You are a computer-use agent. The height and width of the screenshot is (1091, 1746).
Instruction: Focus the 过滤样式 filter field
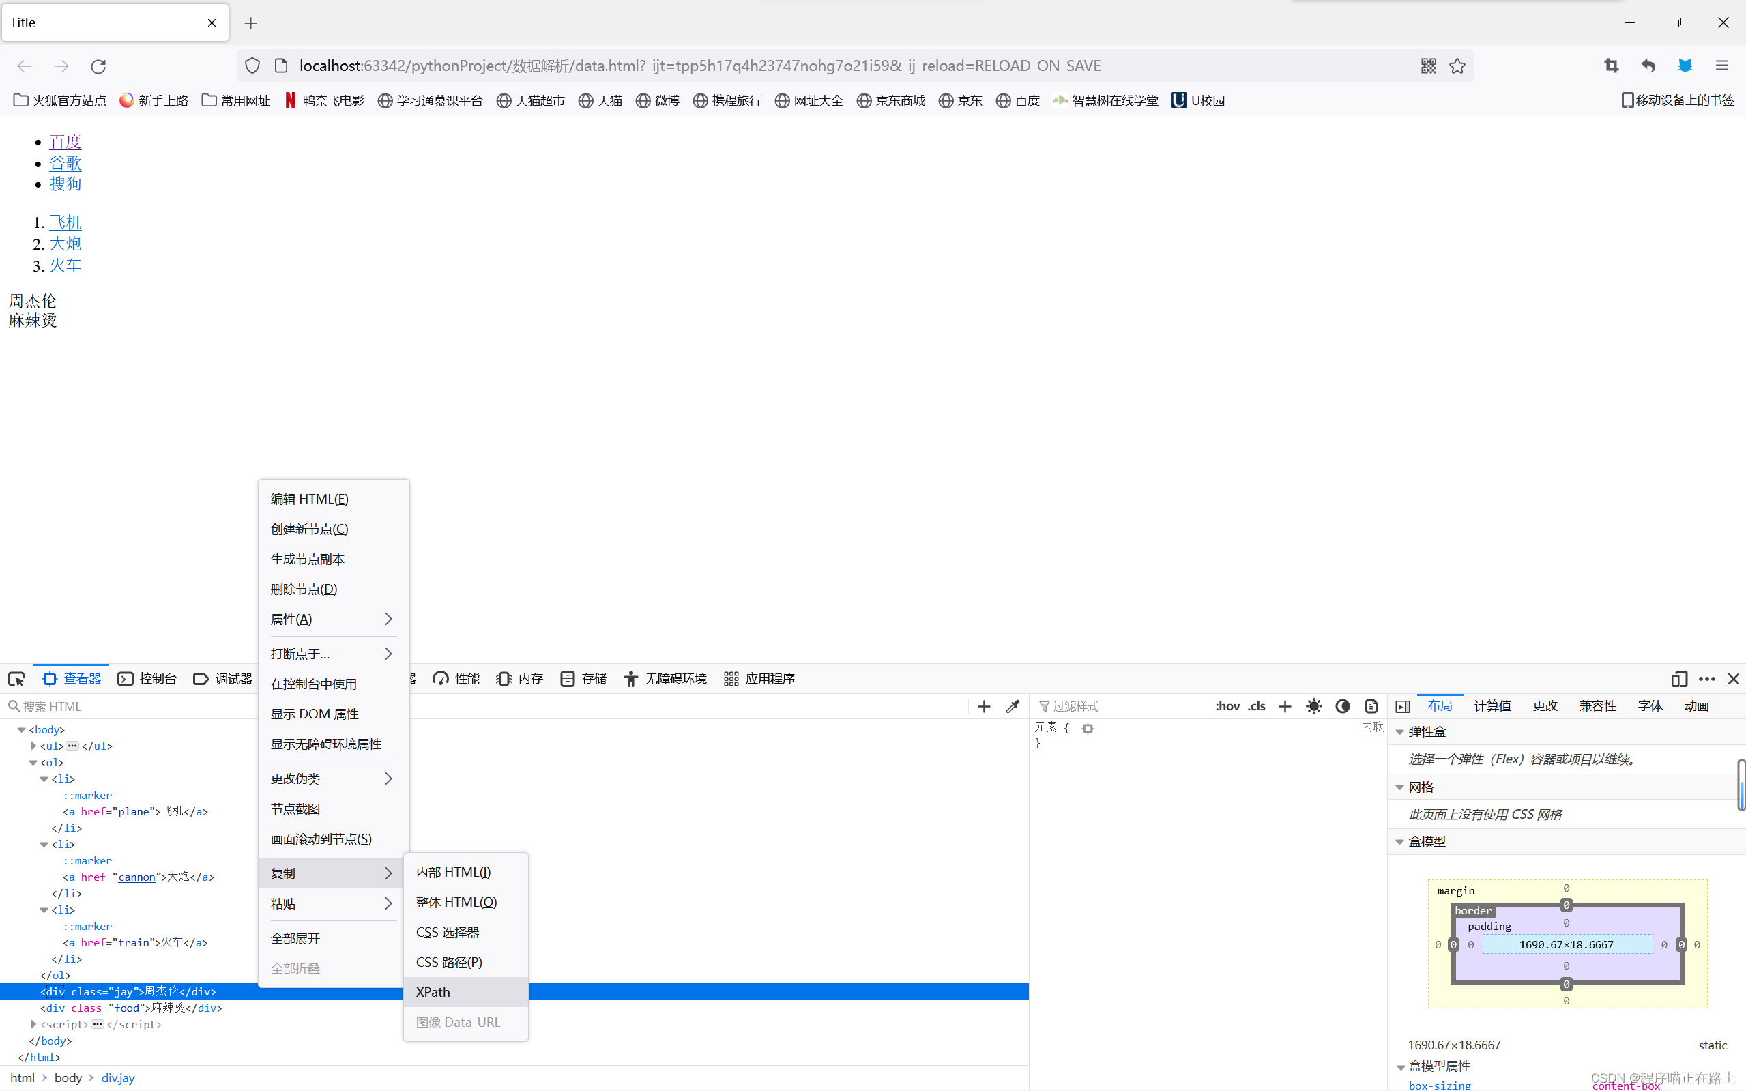(x=1122, y=706)
